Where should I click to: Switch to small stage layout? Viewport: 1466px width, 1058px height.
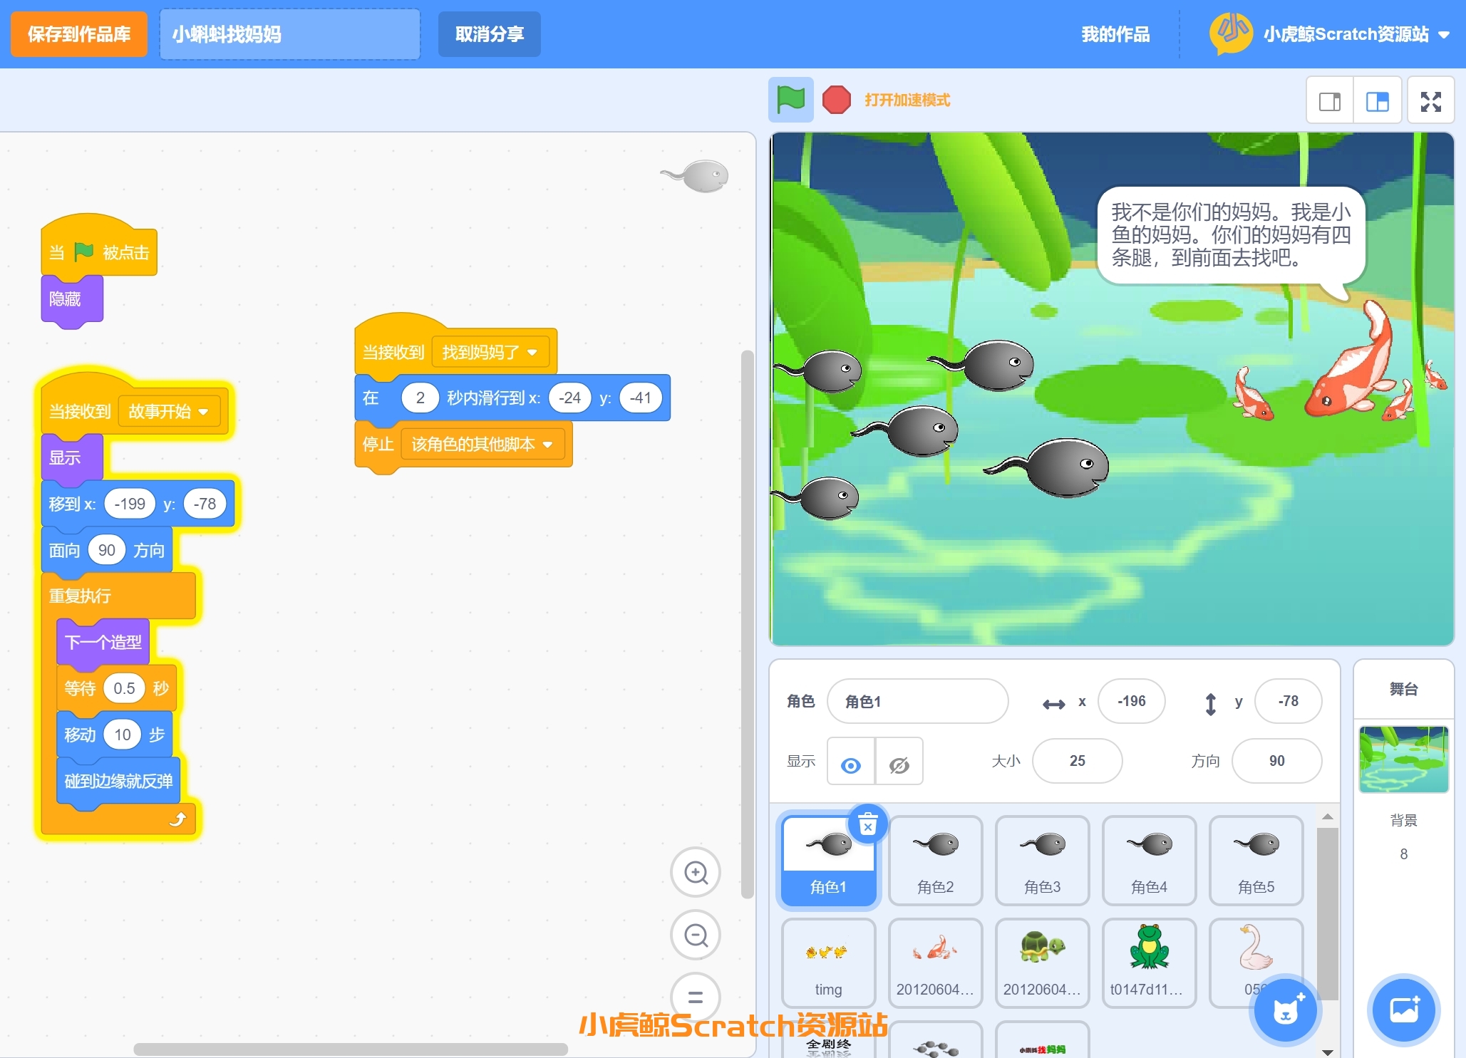tap(1330, 101)
